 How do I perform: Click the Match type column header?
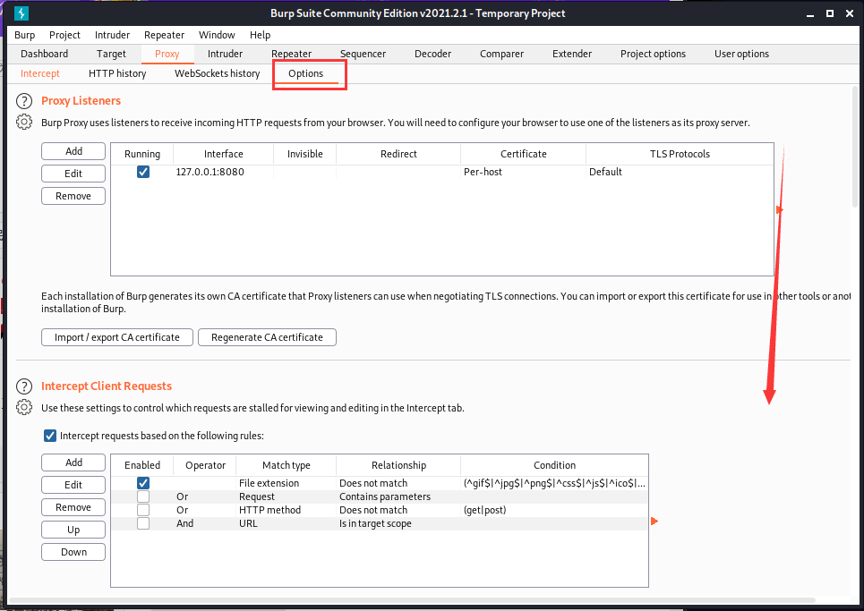pos(286,465)
